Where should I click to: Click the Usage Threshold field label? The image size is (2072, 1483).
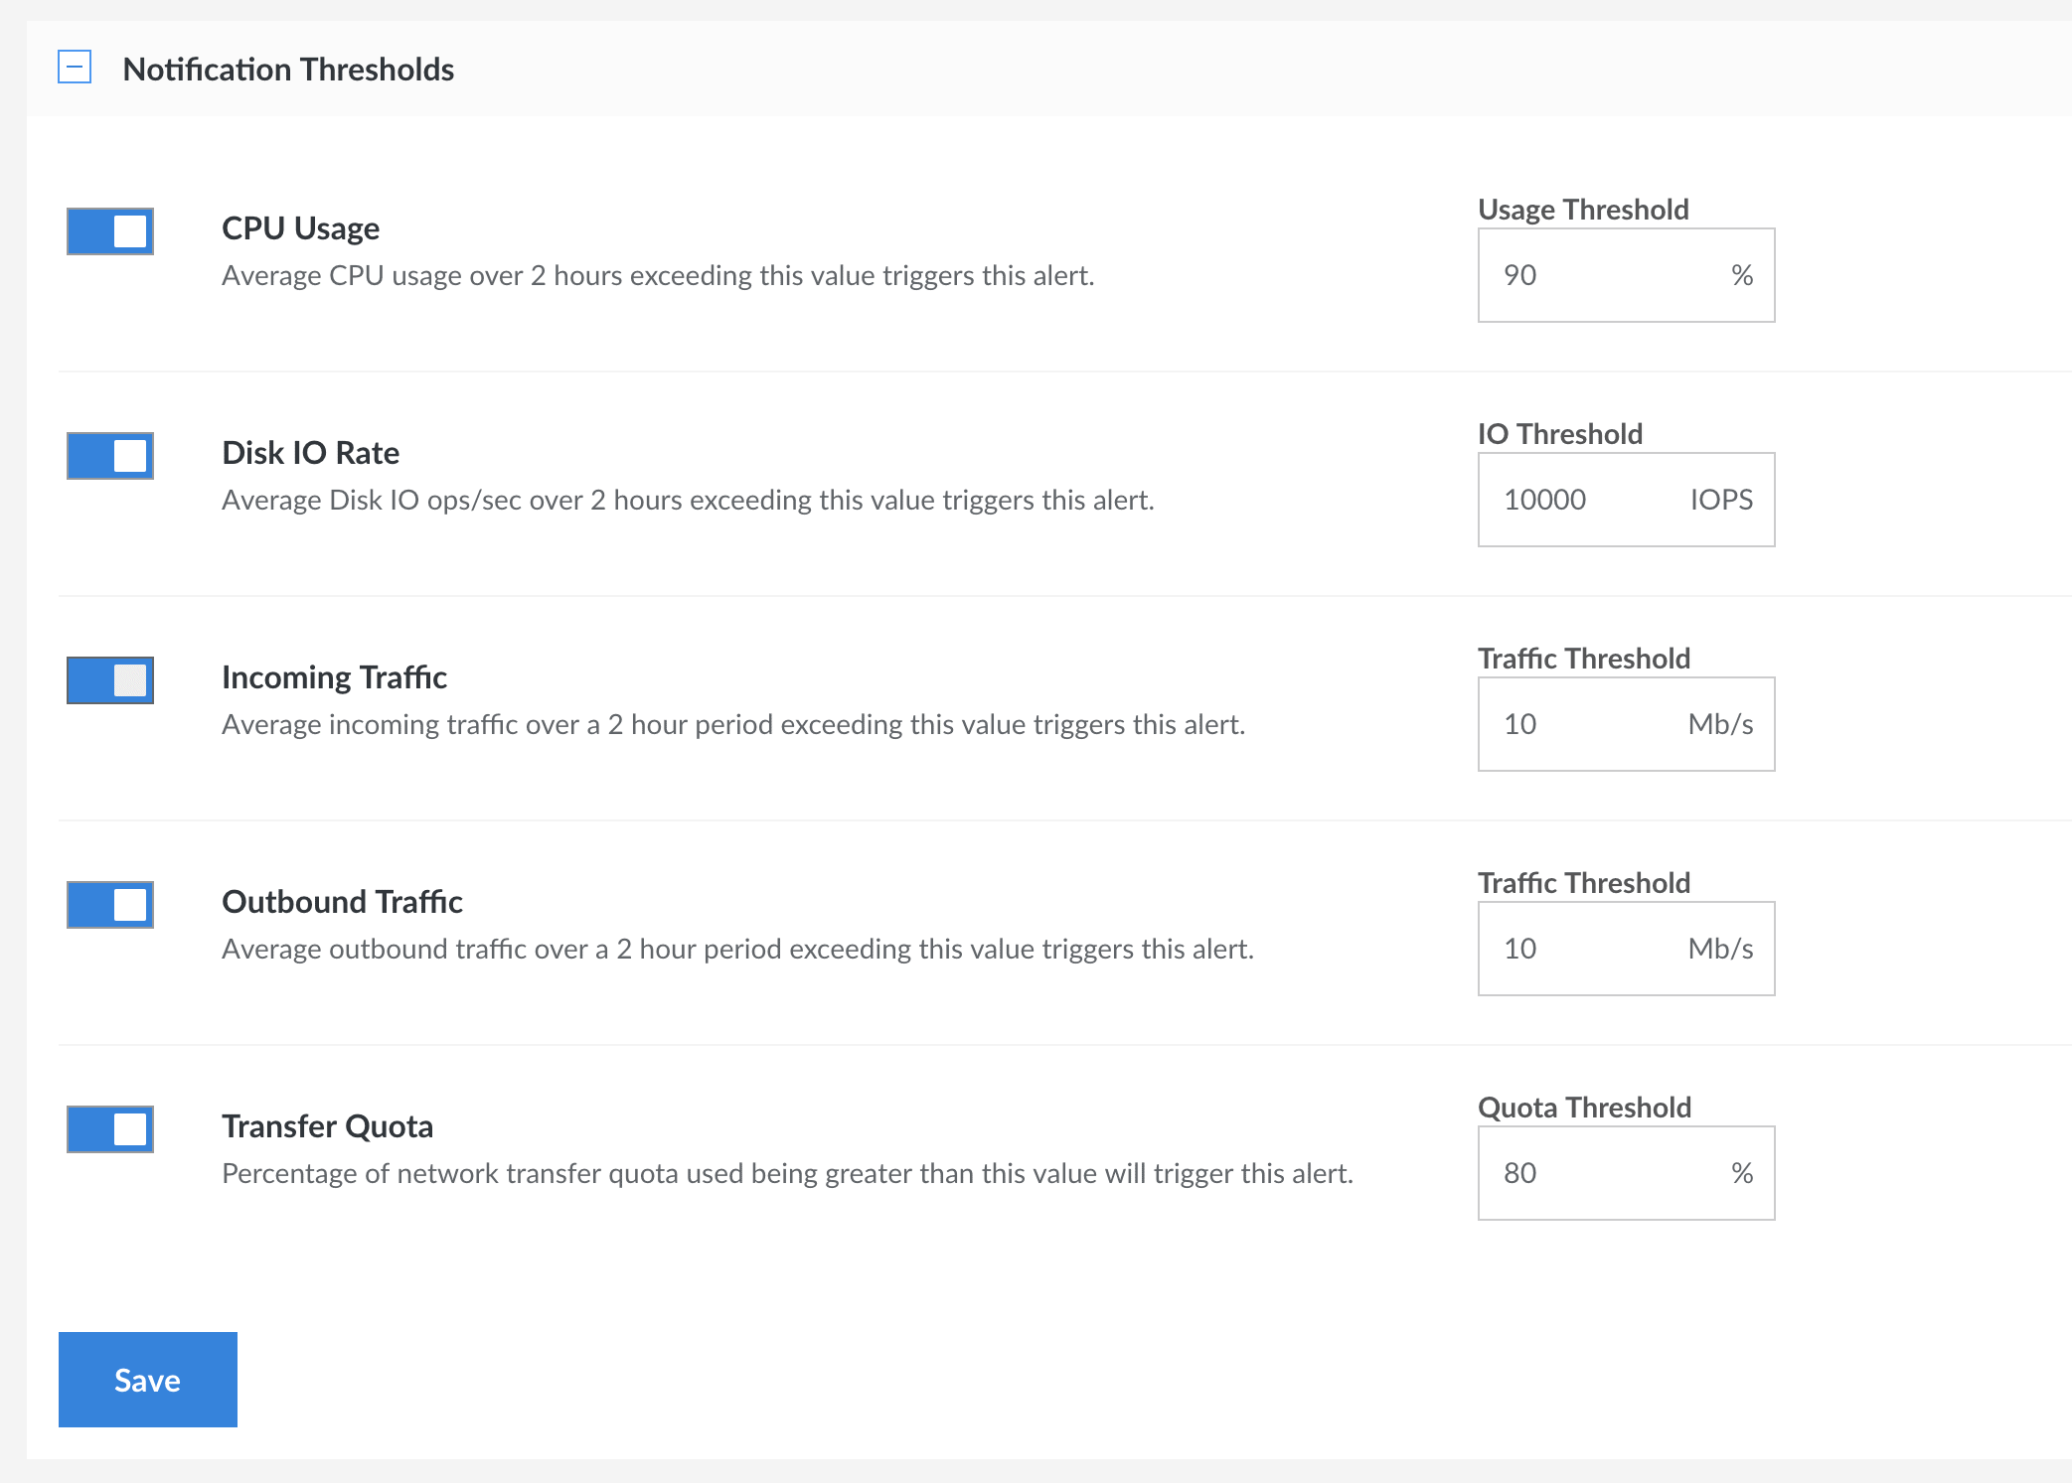[1583, 210]
